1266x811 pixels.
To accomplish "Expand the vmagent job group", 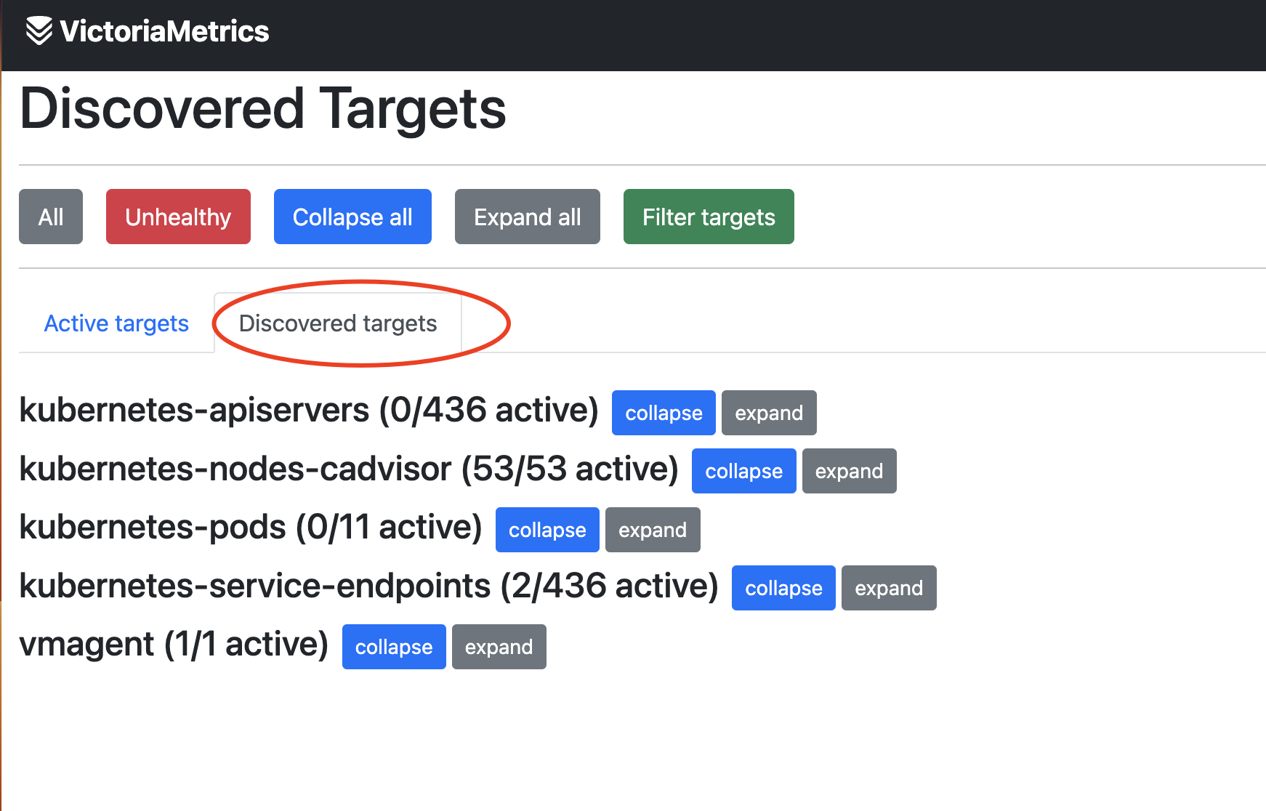I will click(499, 646).
